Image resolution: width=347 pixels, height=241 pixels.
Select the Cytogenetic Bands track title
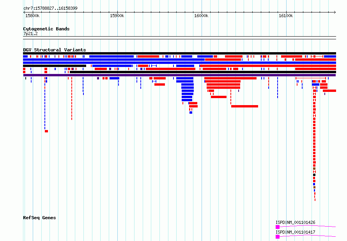pos(46,29)
